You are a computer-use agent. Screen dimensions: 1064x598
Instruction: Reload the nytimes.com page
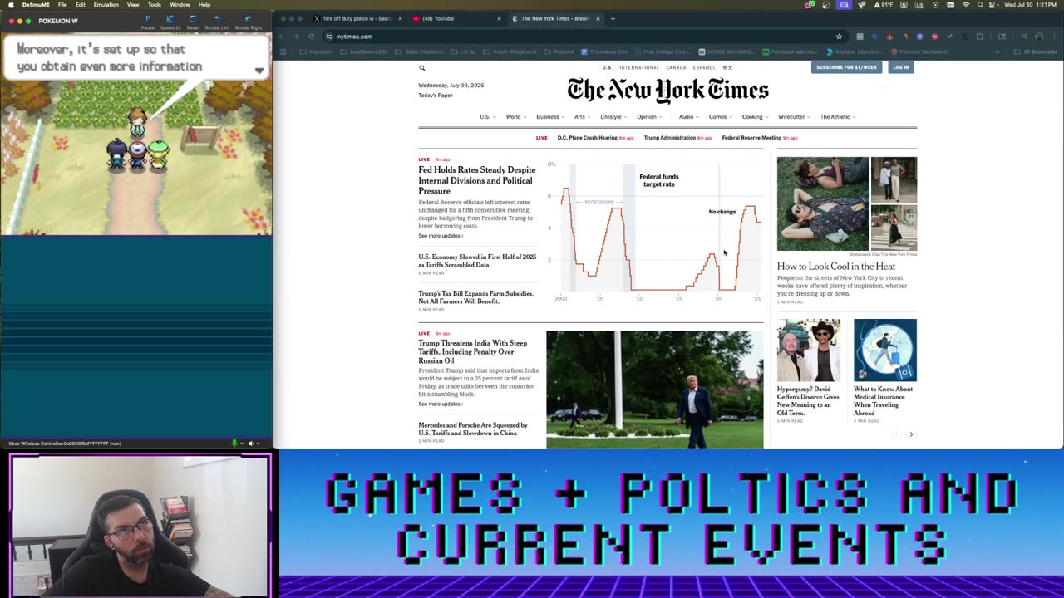click(311, 37)
